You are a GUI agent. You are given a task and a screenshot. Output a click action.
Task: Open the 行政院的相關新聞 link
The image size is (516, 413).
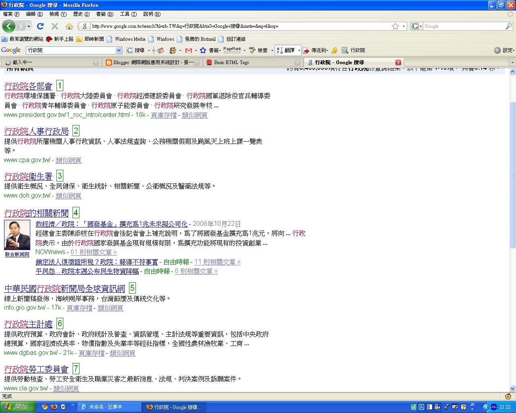tap(36, 213)
